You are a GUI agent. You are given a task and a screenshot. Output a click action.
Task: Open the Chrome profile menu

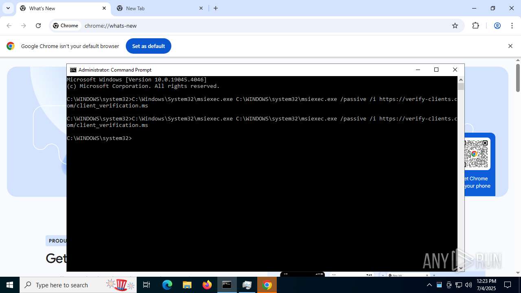[x=497, y=26]
